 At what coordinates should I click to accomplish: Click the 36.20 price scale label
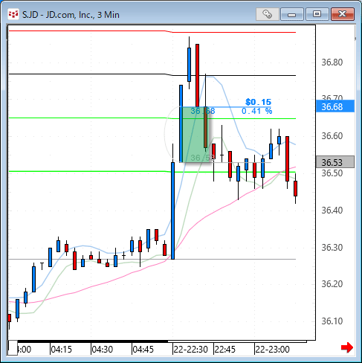point(332,284)
